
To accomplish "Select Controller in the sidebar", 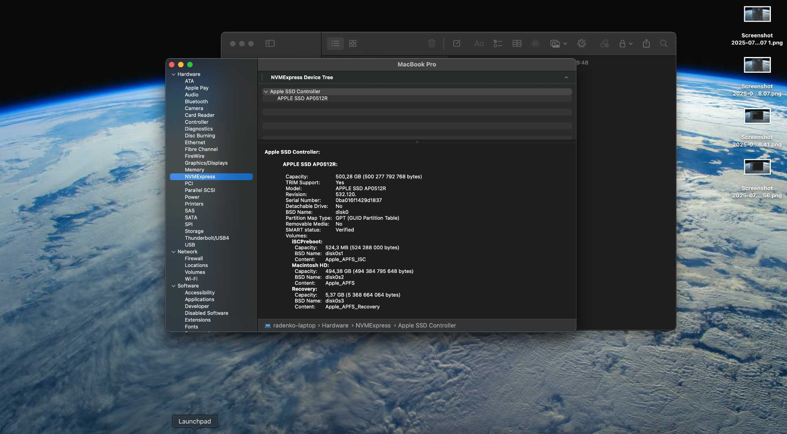I will pos(197,122).
